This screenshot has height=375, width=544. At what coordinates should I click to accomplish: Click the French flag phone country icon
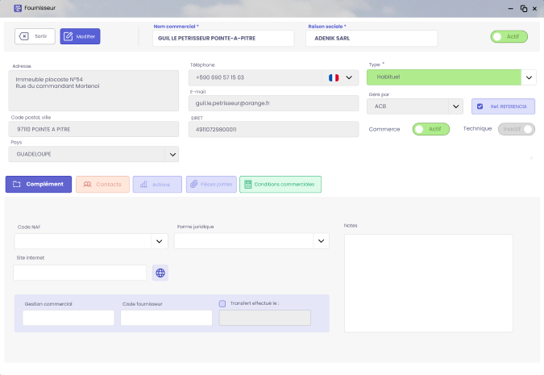coord(334,78)
